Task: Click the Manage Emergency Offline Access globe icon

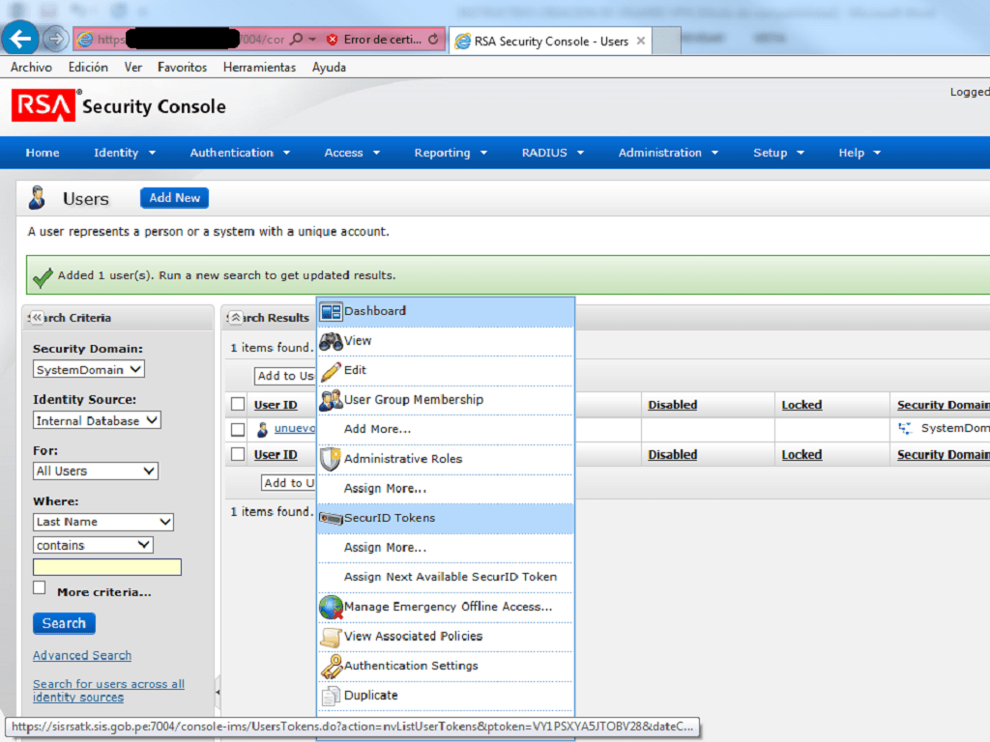Action: coord(331,608)
